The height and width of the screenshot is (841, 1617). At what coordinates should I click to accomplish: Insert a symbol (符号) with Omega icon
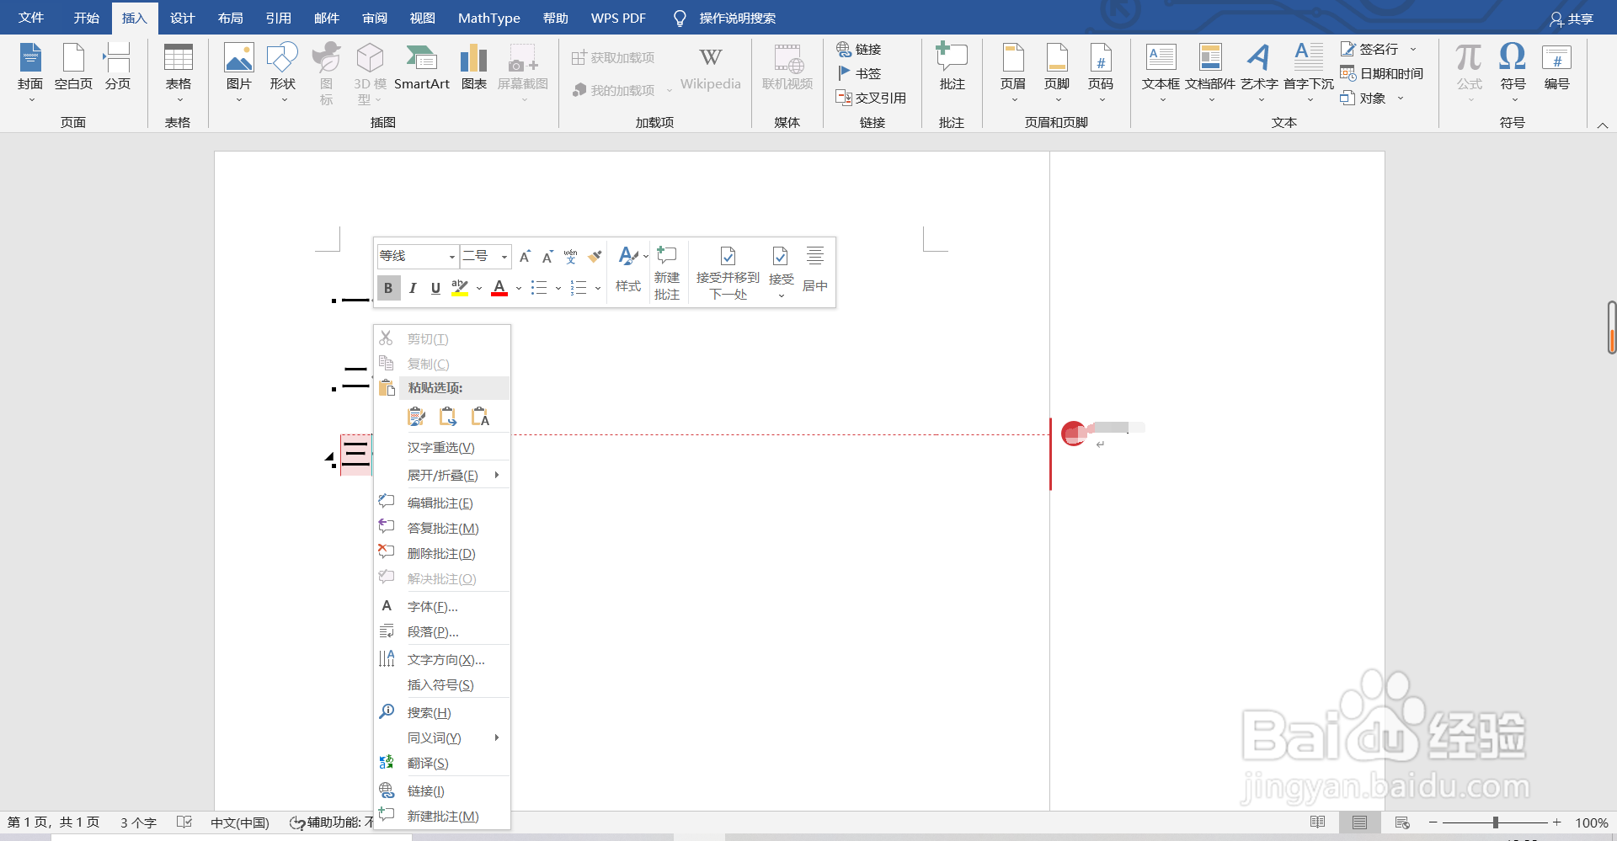point(1513,72)
